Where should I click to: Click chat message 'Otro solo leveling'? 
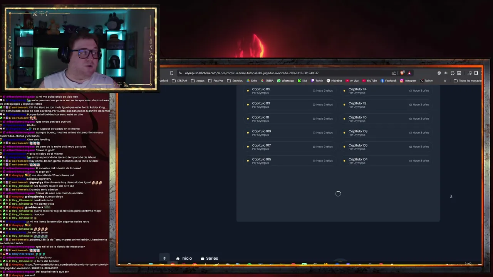pos(39,139)
